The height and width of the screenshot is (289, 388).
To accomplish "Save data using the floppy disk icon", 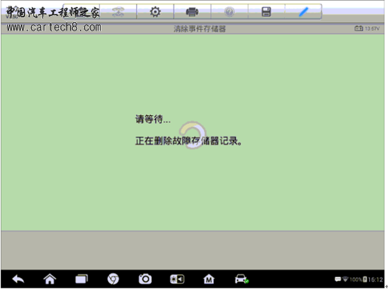I will pyautogui.click(x=267, y=12).
